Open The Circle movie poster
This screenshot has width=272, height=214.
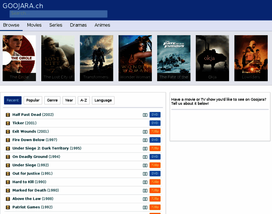(19, 58)
